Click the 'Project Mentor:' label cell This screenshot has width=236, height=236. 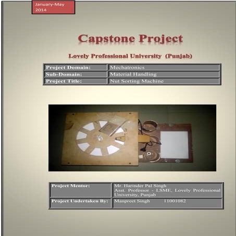80,190
